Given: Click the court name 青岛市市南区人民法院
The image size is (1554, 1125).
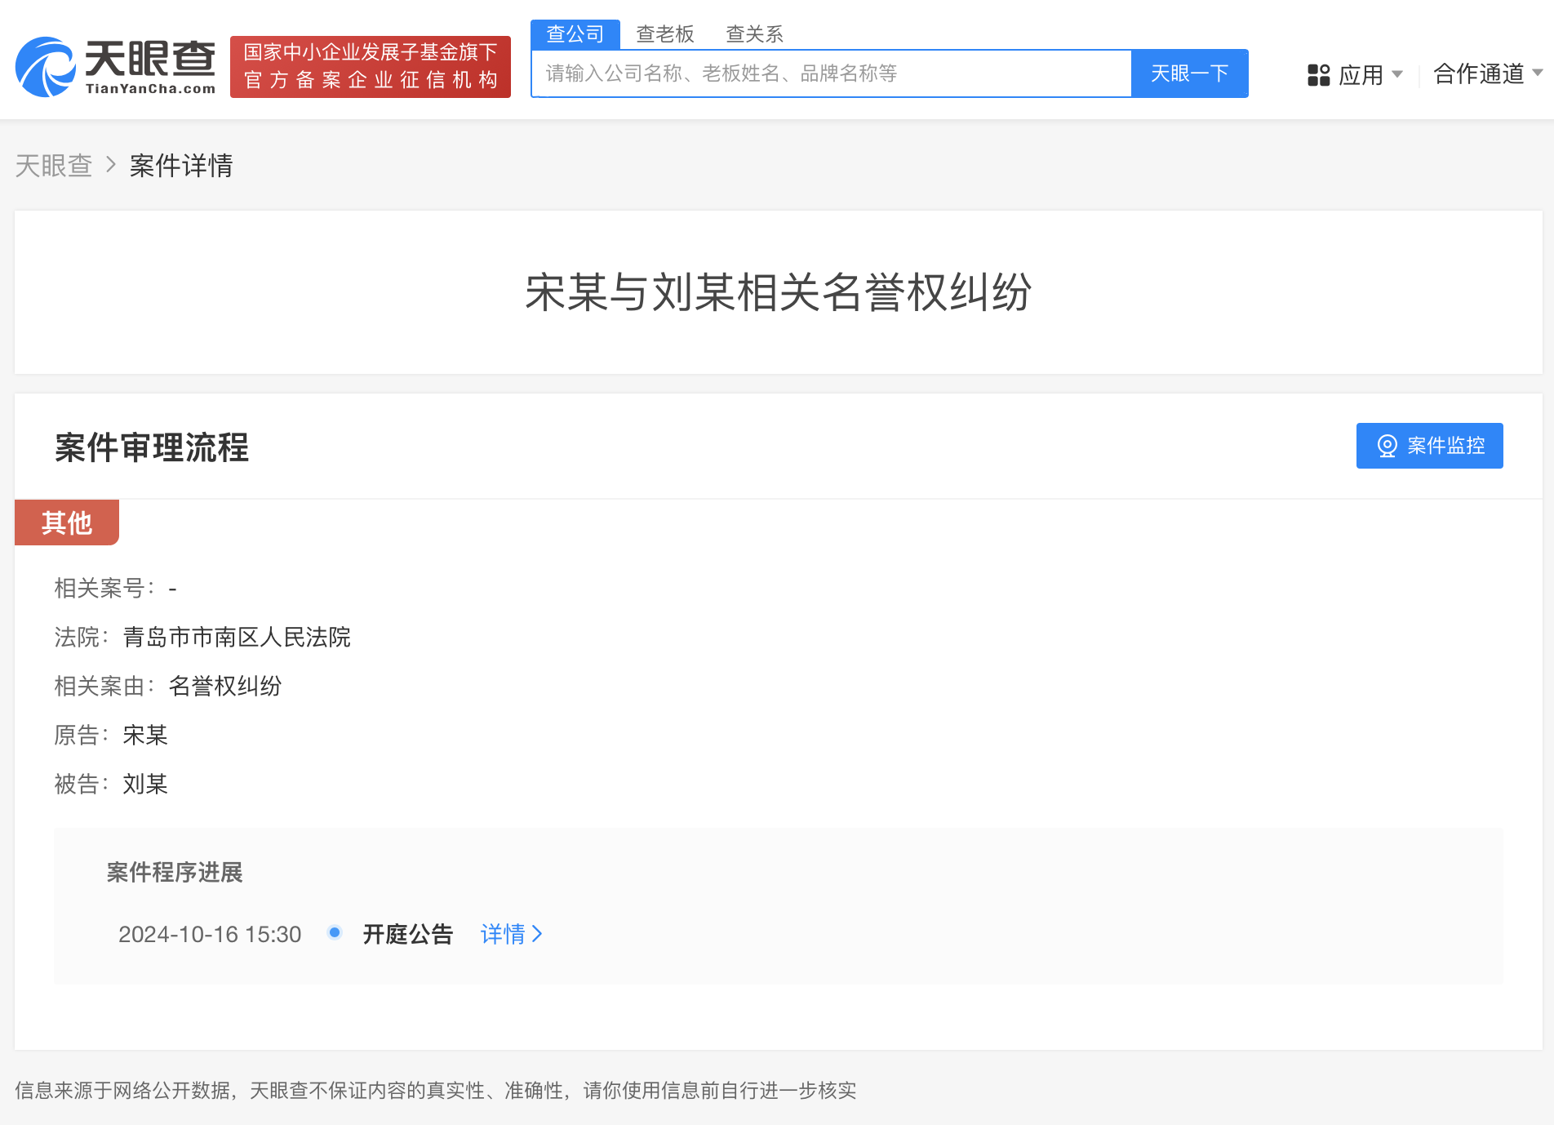Looking at the screenshot, I should [237, 637].
